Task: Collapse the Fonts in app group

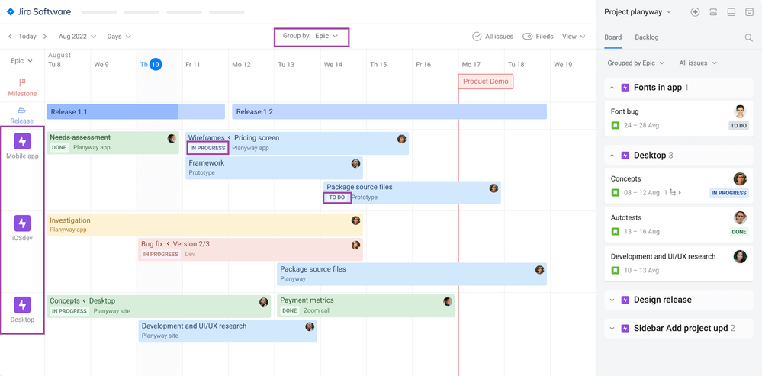Action: [x=612, y=88]
